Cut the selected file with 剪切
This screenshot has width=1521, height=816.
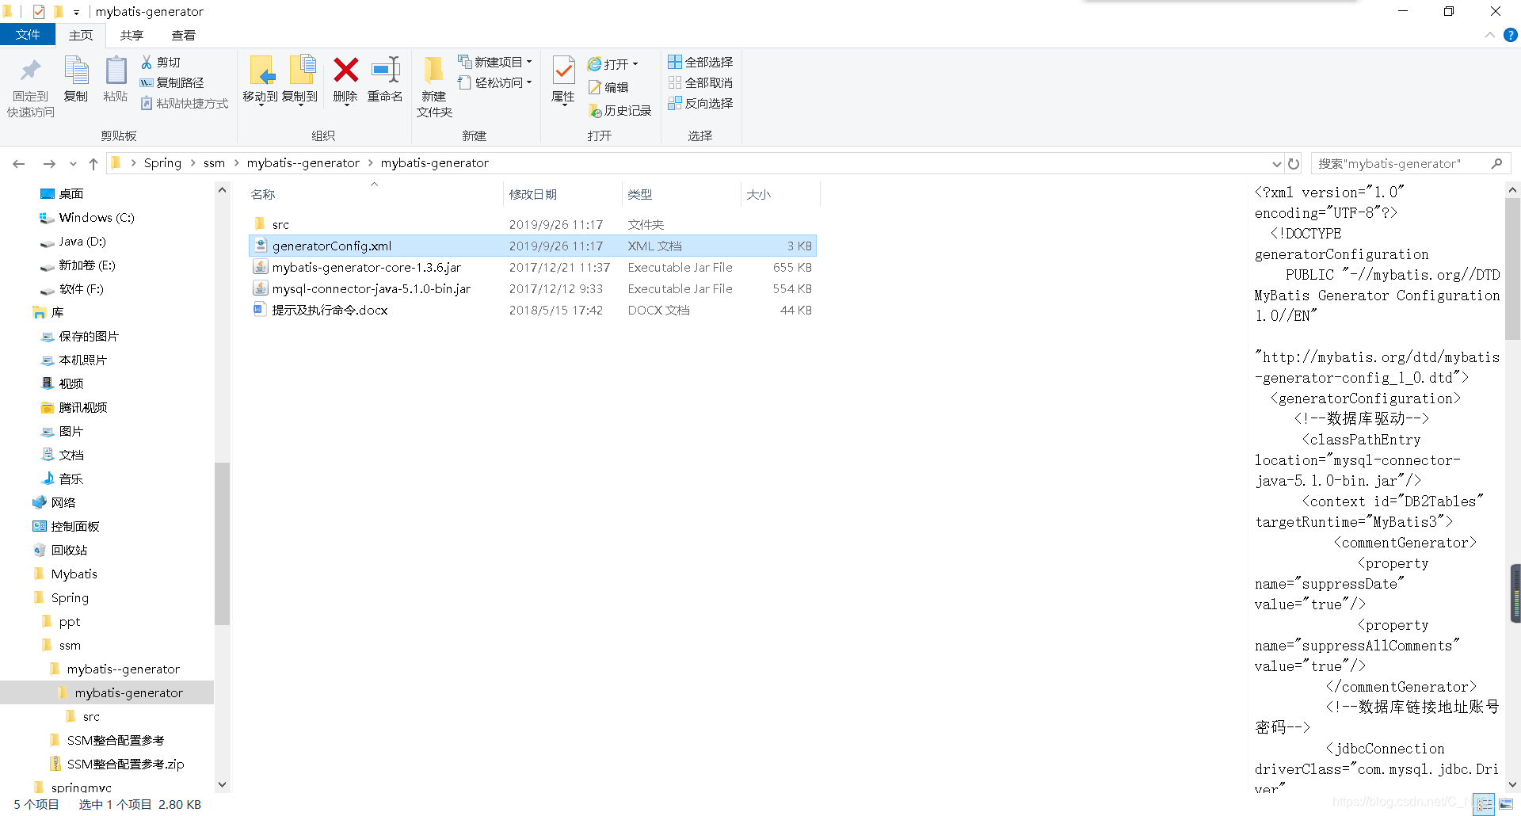point(161,62)
